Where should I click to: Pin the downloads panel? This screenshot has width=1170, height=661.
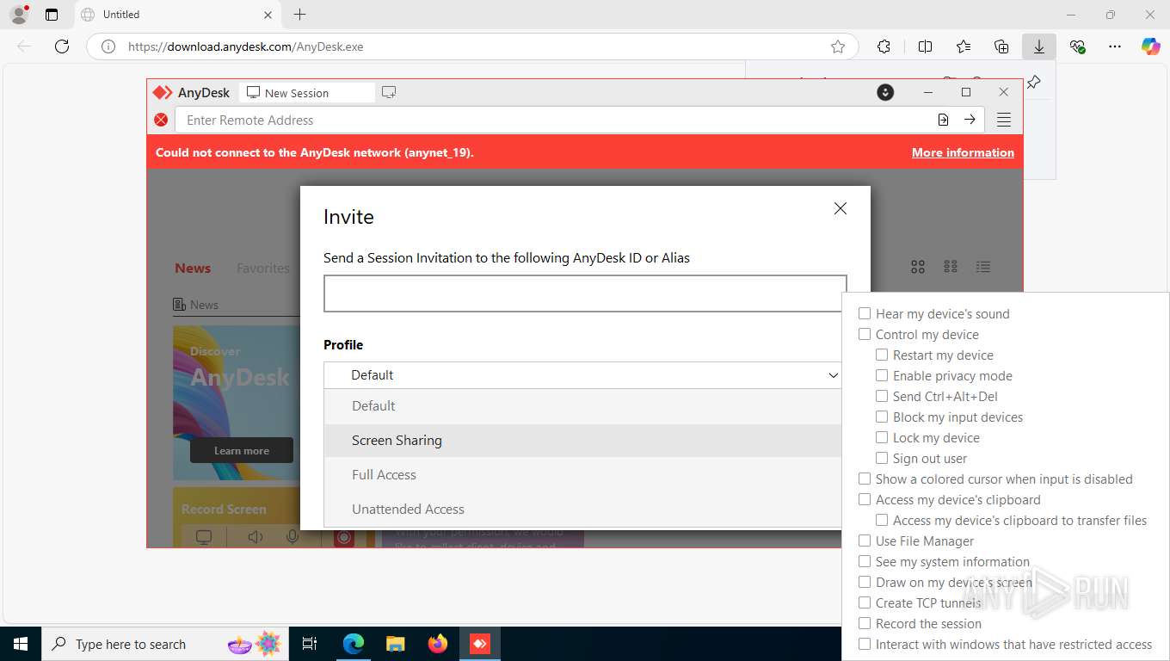pos(1034,82)
